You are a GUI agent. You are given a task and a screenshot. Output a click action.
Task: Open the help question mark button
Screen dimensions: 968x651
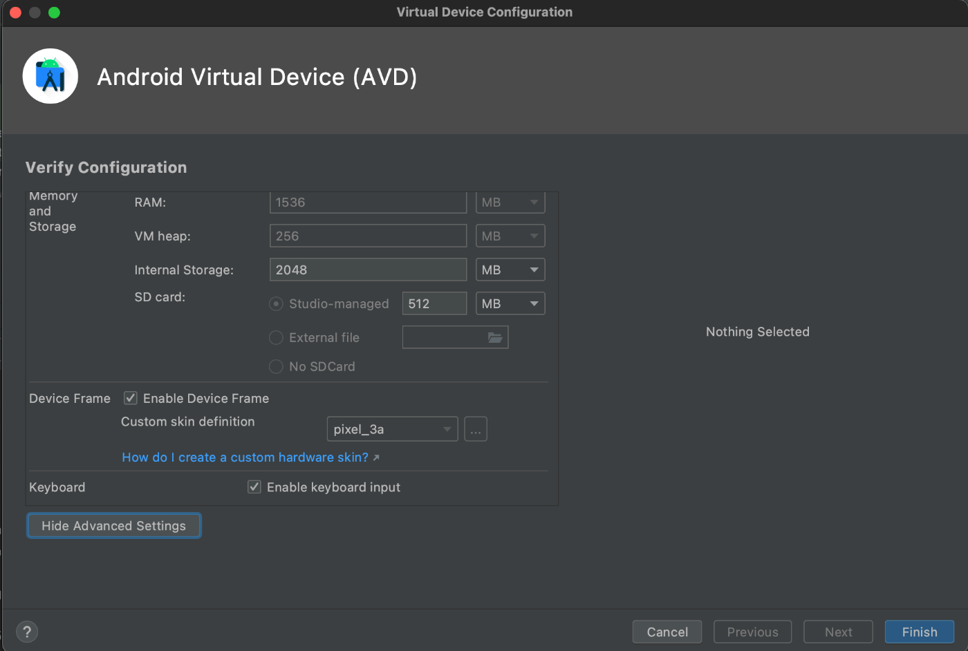pos(27,632)
